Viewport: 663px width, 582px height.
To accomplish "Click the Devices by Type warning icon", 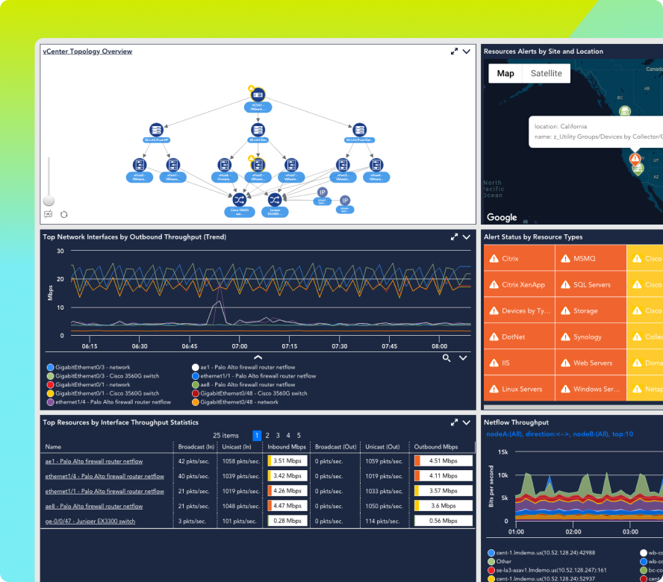I will 494,310.
